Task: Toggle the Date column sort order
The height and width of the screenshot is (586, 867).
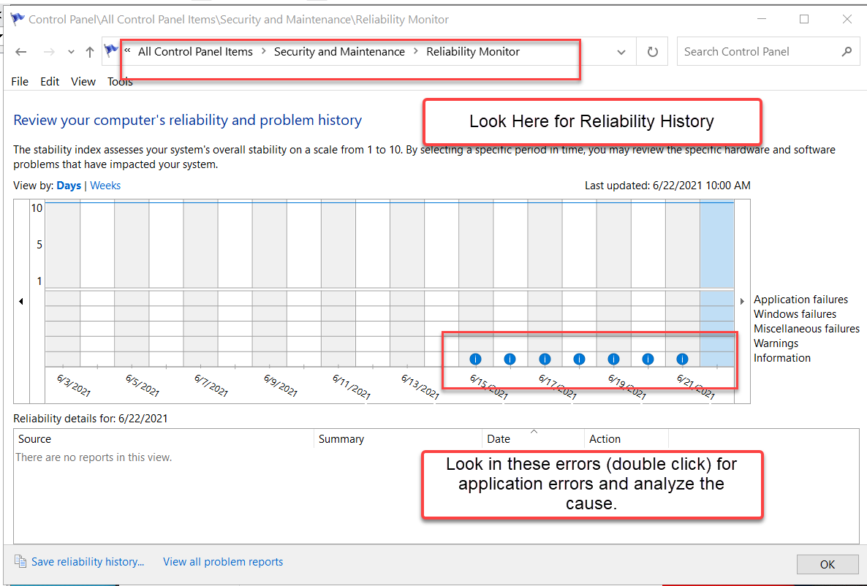Action: coord(498,438)
